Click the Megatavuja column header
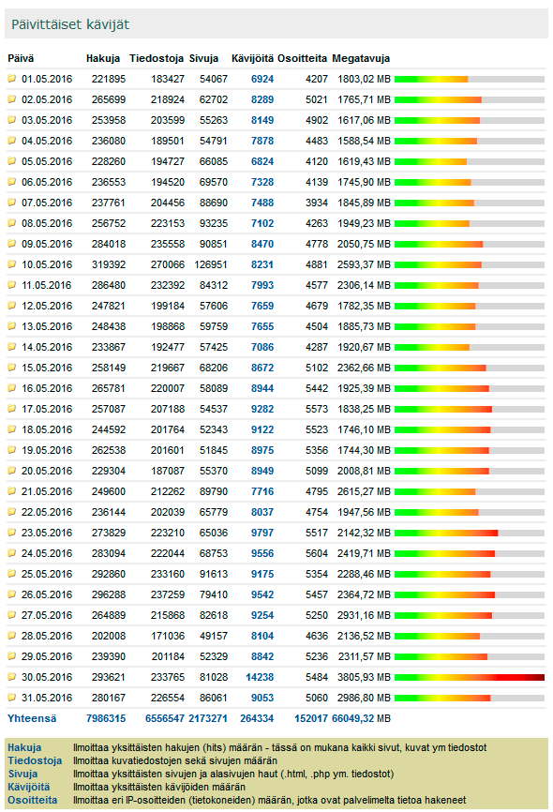 [x=361, y=58]
